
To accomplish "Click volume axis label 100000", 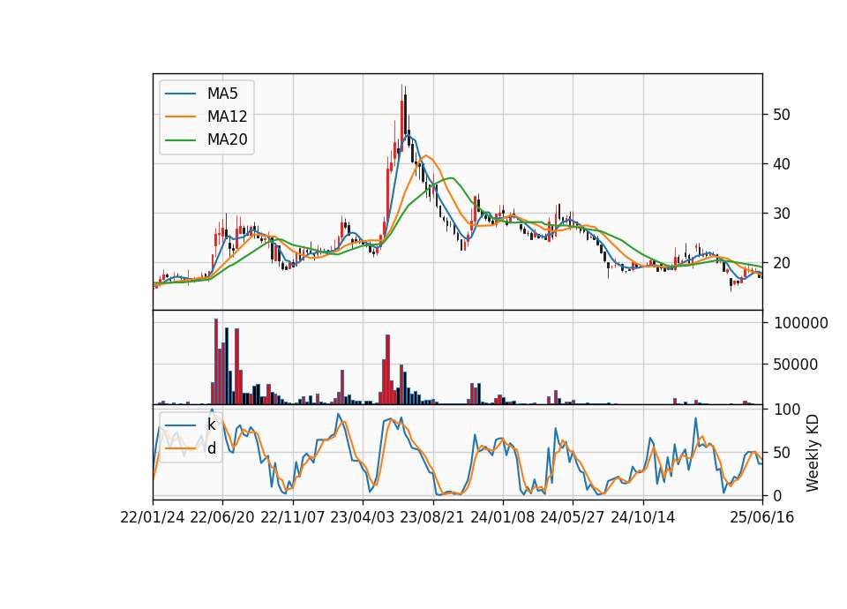I will pos(801,323).
